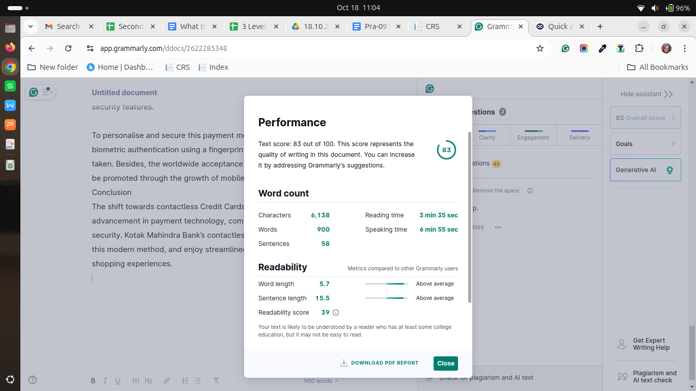The image size is (696, 391).
Task: Expand the 83 Overall score panel
Action: tap(645, 118)
